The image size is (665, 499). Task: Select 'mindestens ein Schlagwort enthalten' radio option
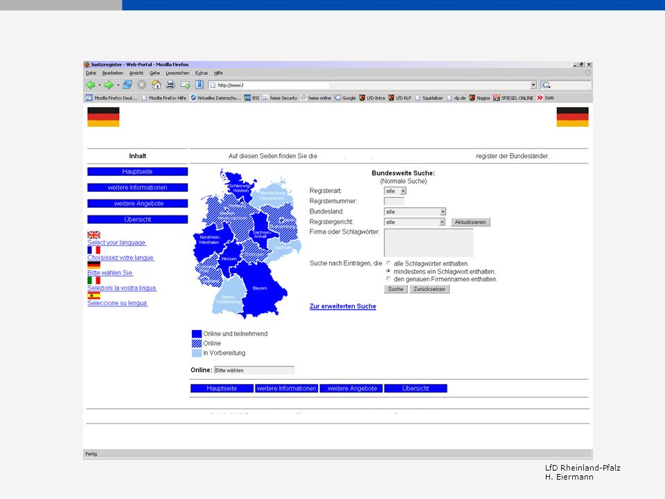pos(389,271)
